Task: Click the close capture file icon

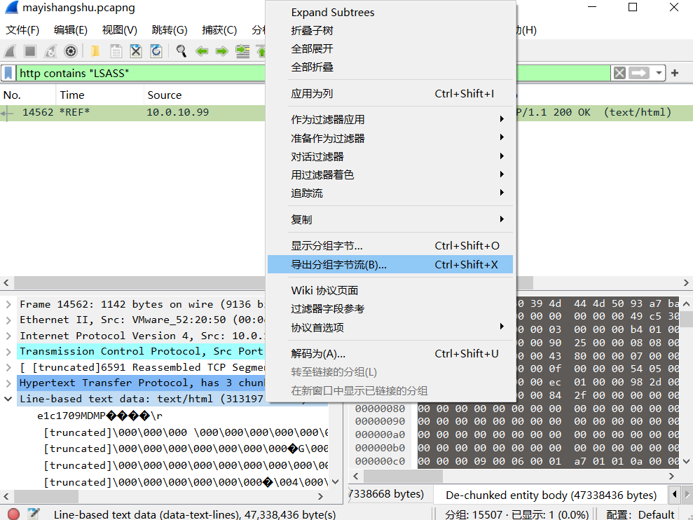Action: (136, 51)
